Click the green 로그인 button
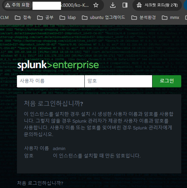Screen dimensions: 187x188 167,81
